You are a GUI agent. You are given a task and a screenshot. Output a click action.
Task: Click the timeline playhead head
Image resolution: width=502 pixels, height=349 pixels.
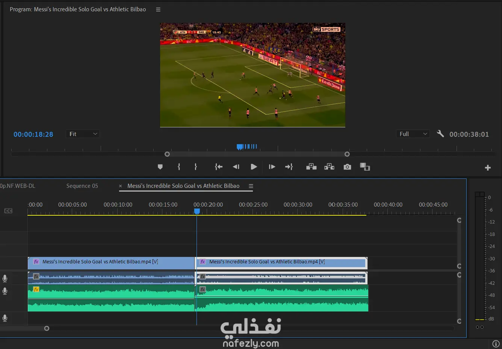click(x=197, y=212)
